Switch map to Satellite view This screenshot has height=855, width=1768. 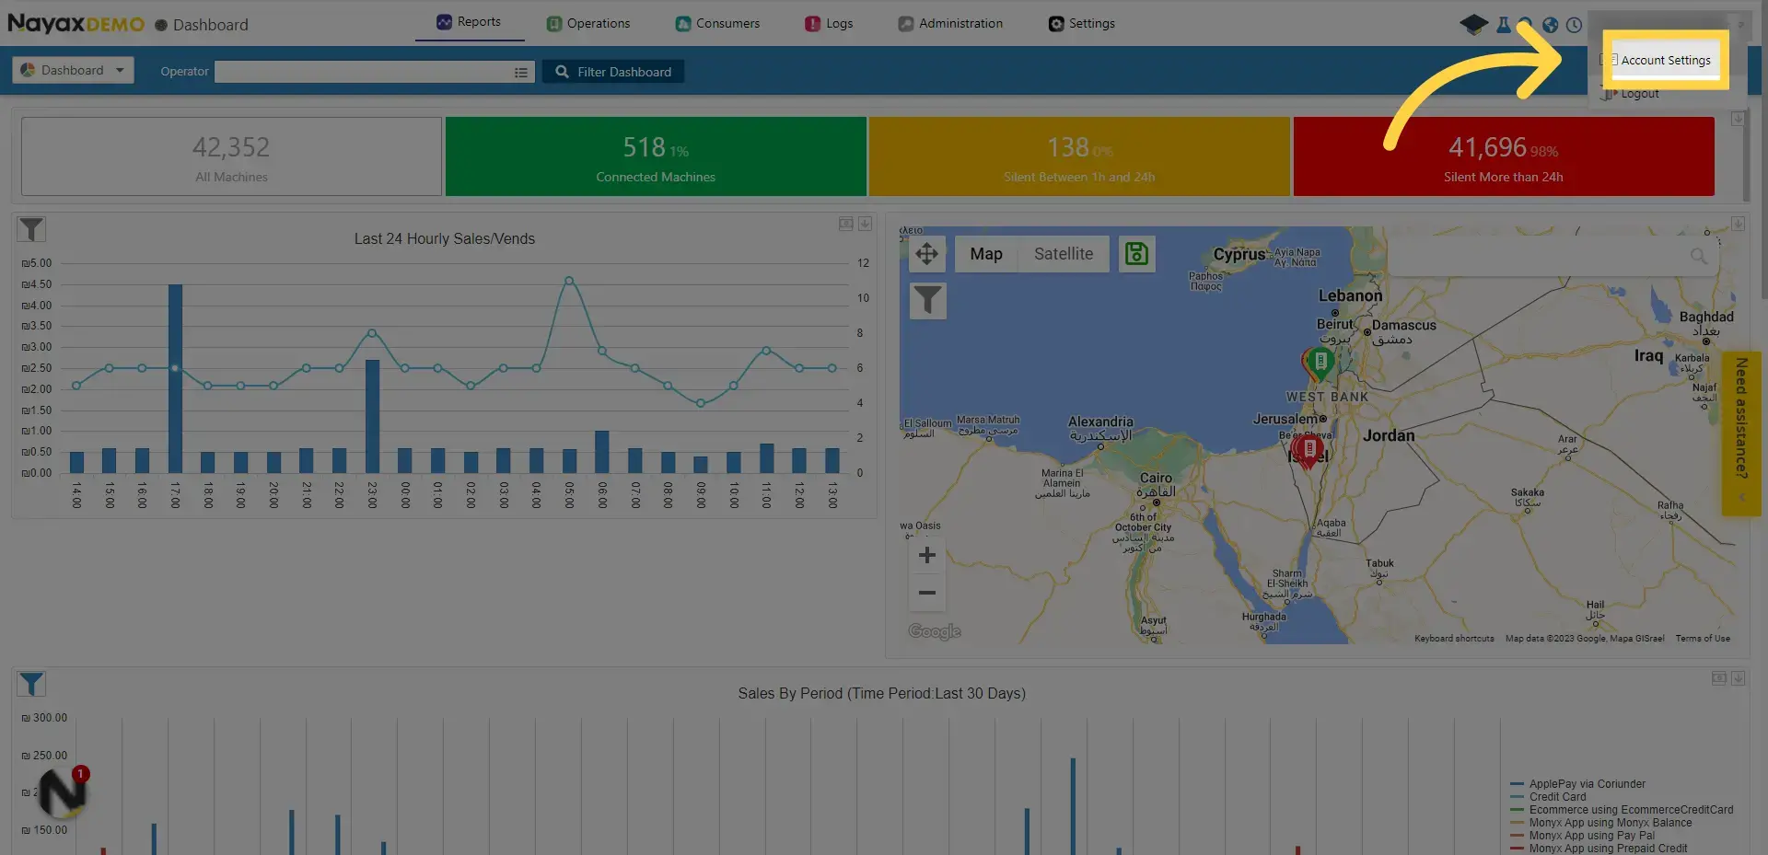click(1064, 254)
